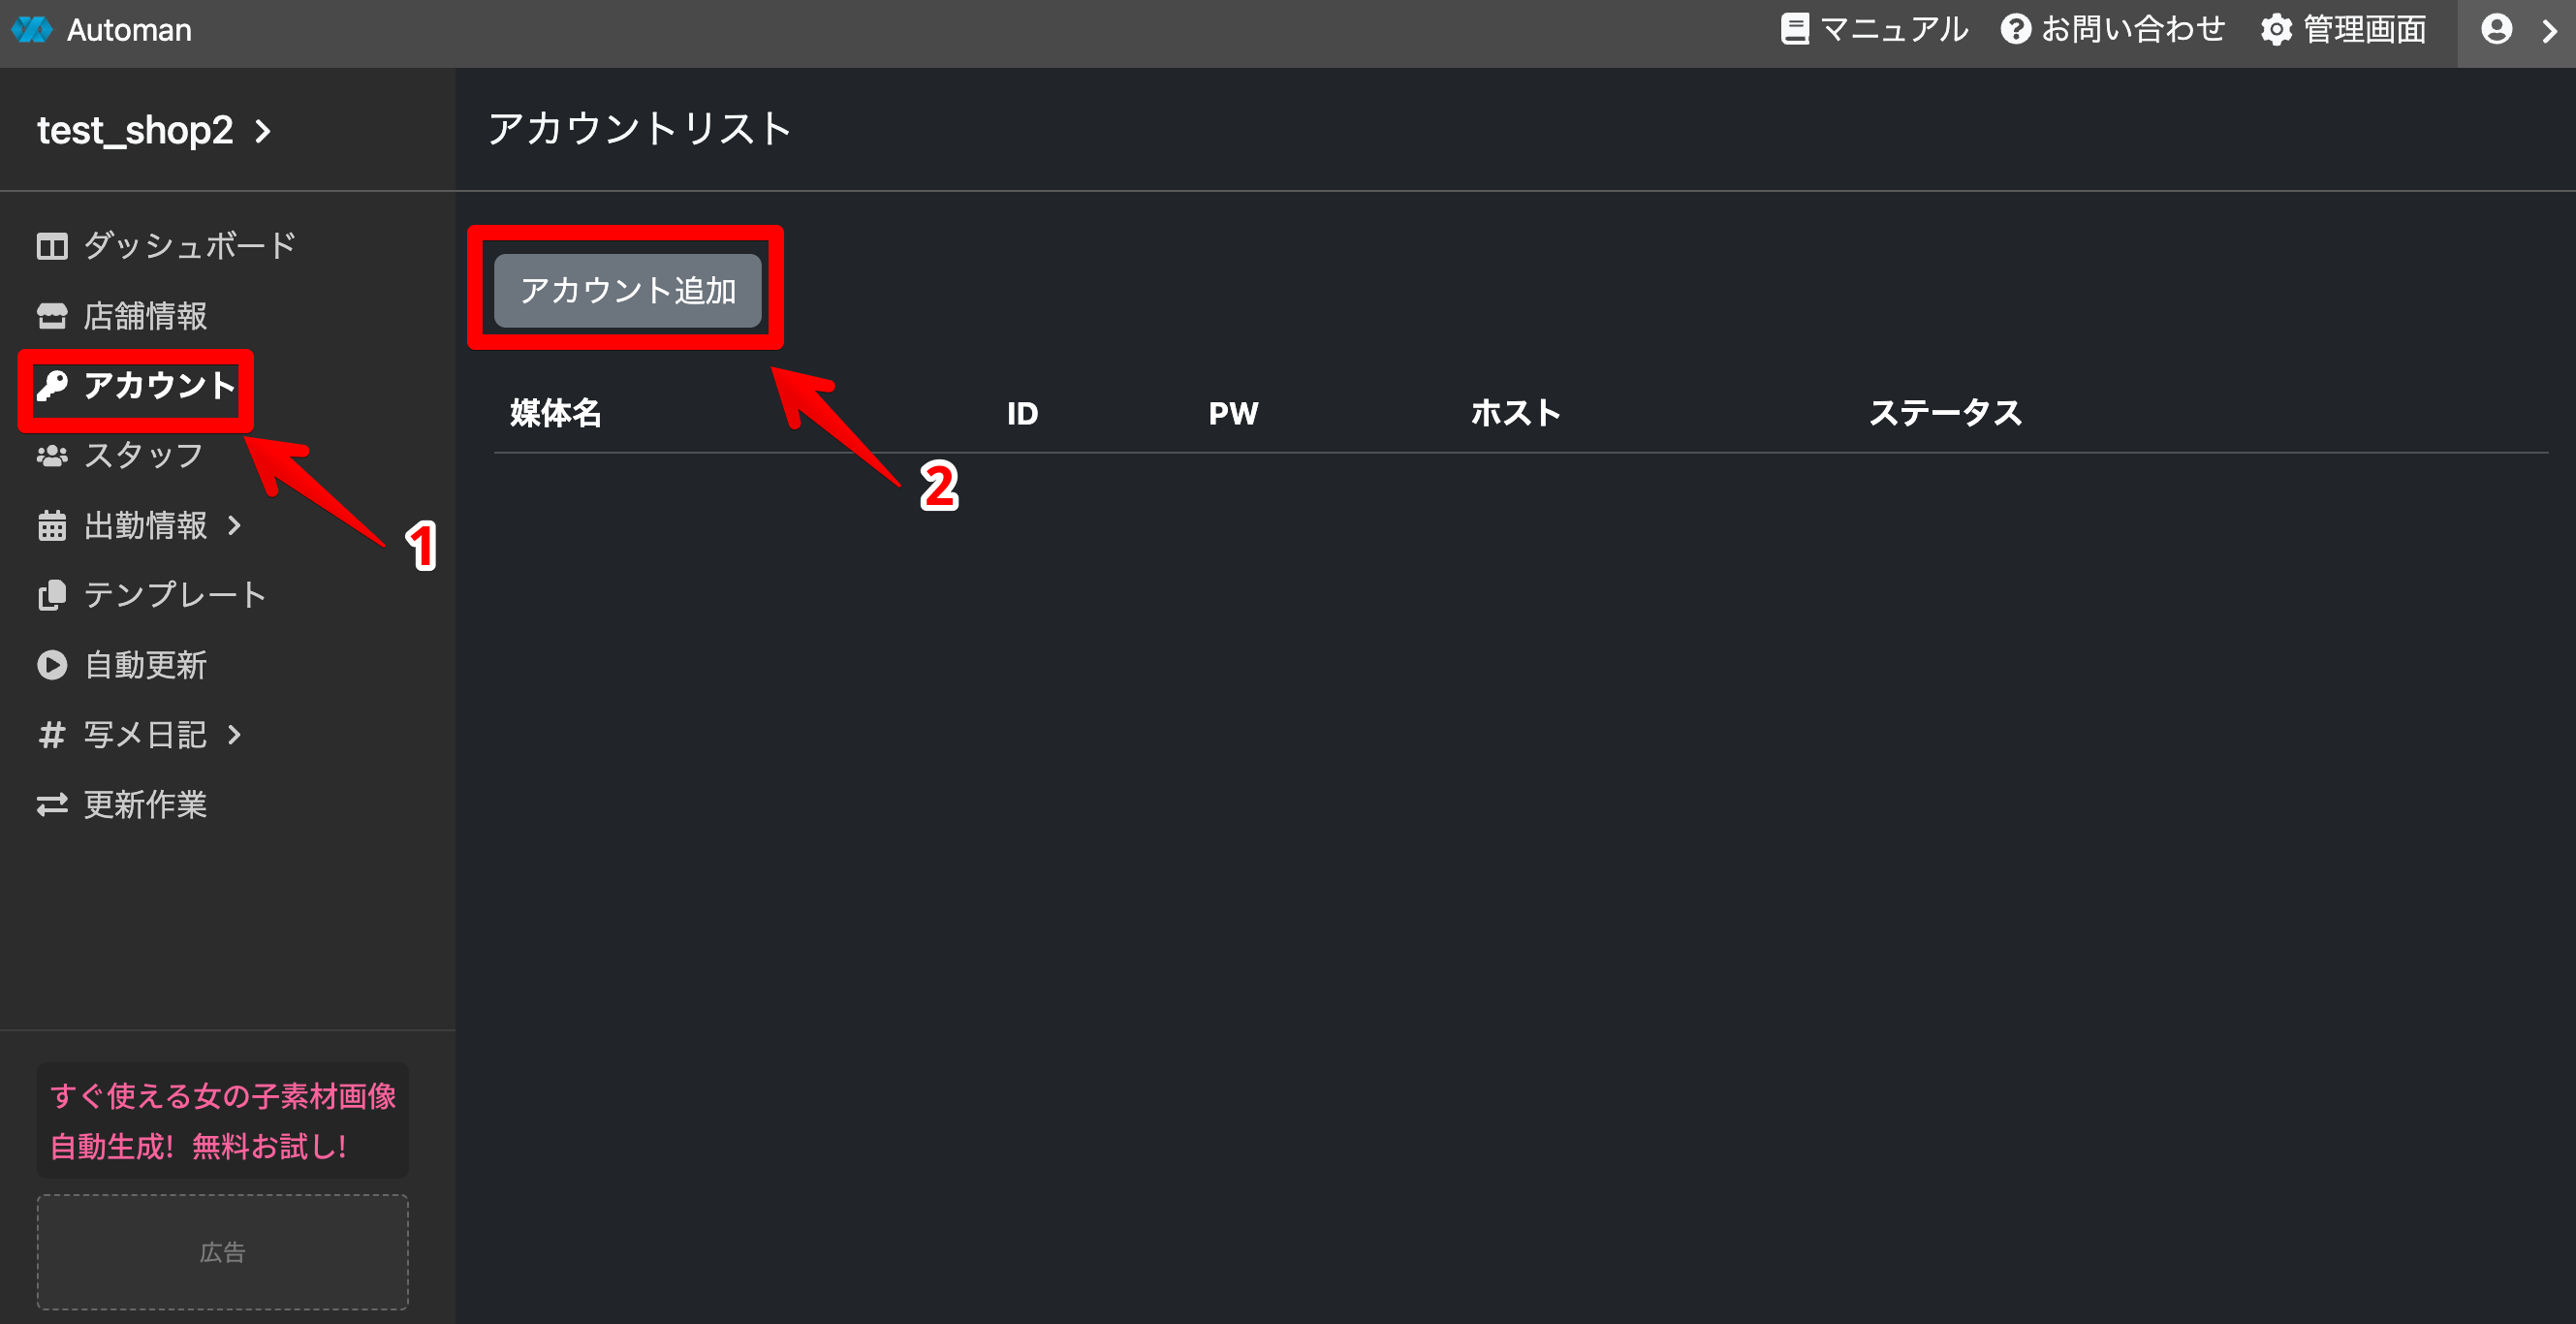2576x1324 pixels.
Task: Open the マニュアル link
Action: click(1875, 29)
